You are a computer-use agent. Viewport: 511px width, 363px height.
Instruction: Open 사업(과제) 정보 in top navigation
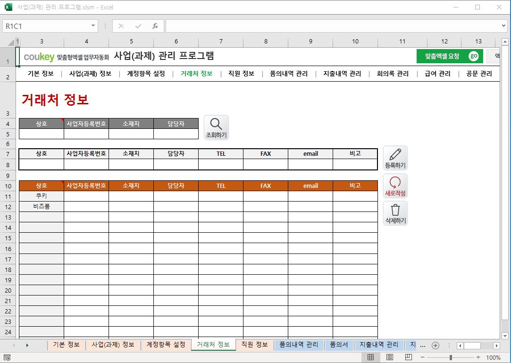click(90, 74)
